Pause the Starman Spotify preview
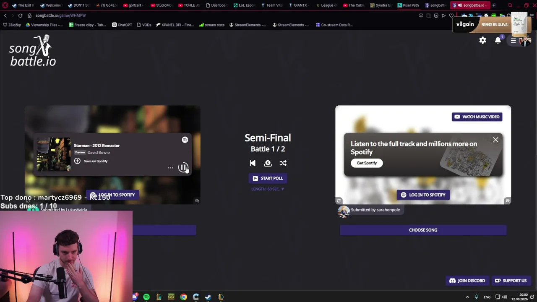 [x=183, y=168]
